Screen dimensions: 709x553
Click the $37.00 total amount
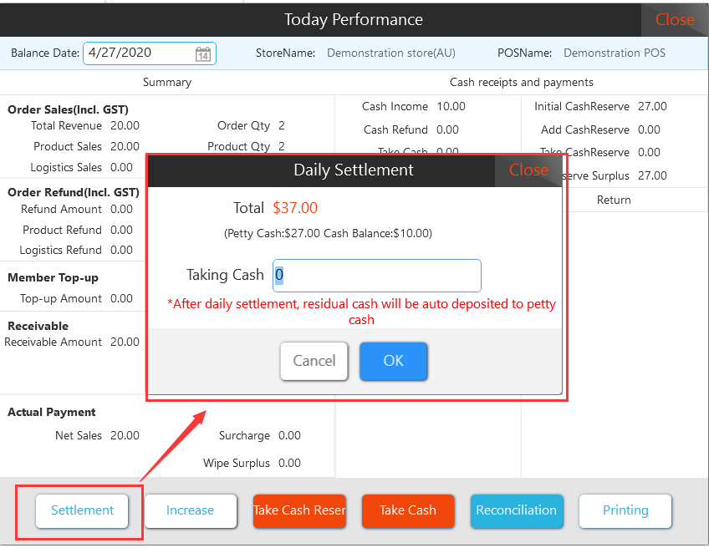pos(295,208)
